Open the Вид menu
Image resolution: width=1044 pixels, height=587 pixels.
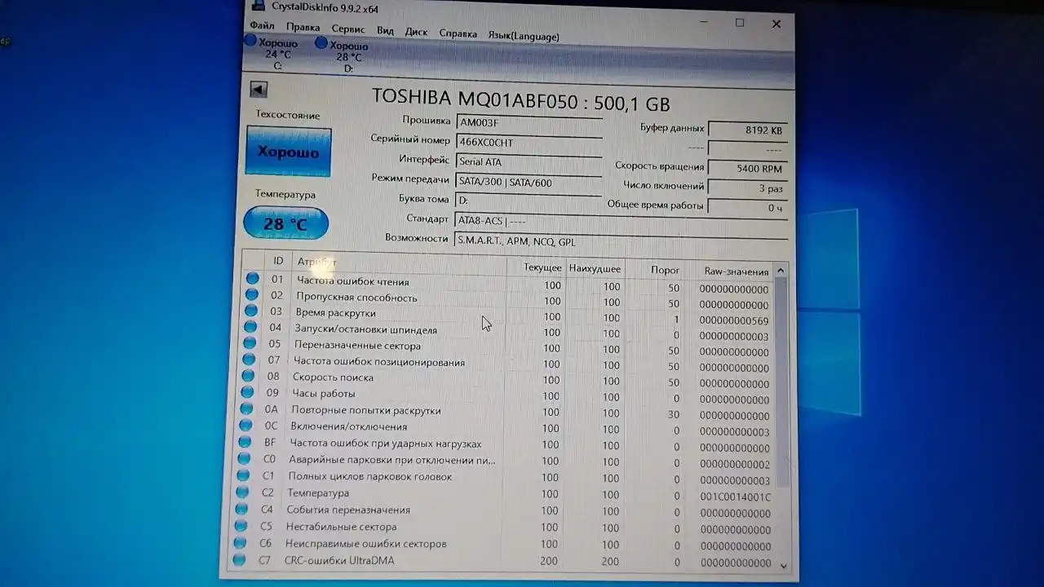pos(385,30)
